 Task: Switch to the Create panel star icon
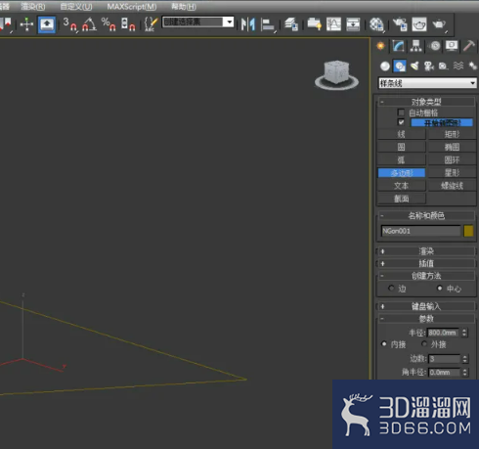click(x=380, y=46)
